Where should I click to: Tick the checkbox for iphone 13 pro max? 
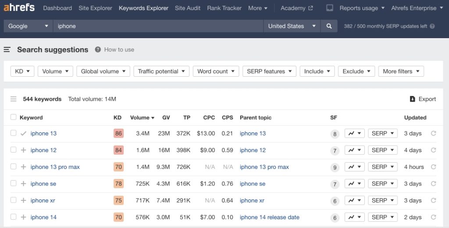click(13, 167)
